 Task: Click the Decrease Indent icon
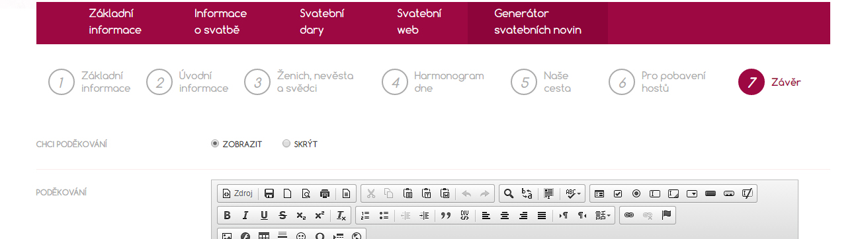click(406, 215)
